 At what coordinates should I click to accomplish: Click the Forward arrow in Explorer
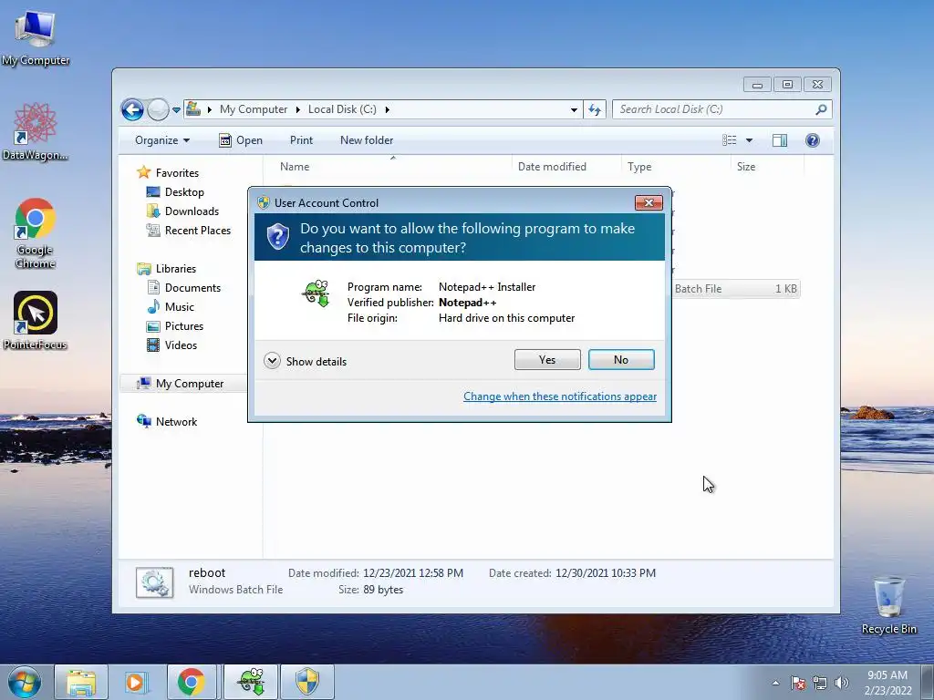pos(158,109)
